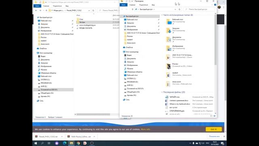Select OneDrive in the Проводник navigation pane
Viewport: 259px width, 146px height.
pos(129,47)
